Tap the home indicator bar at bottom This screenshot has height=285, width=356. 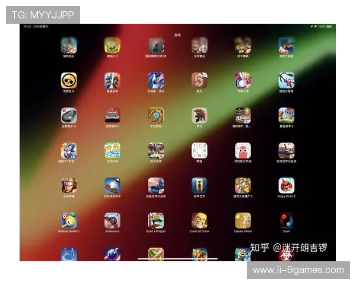(x=177, y=258)
